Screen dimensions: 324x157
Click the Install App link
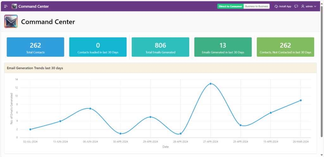pyautogui.click(x=285, y=6)
